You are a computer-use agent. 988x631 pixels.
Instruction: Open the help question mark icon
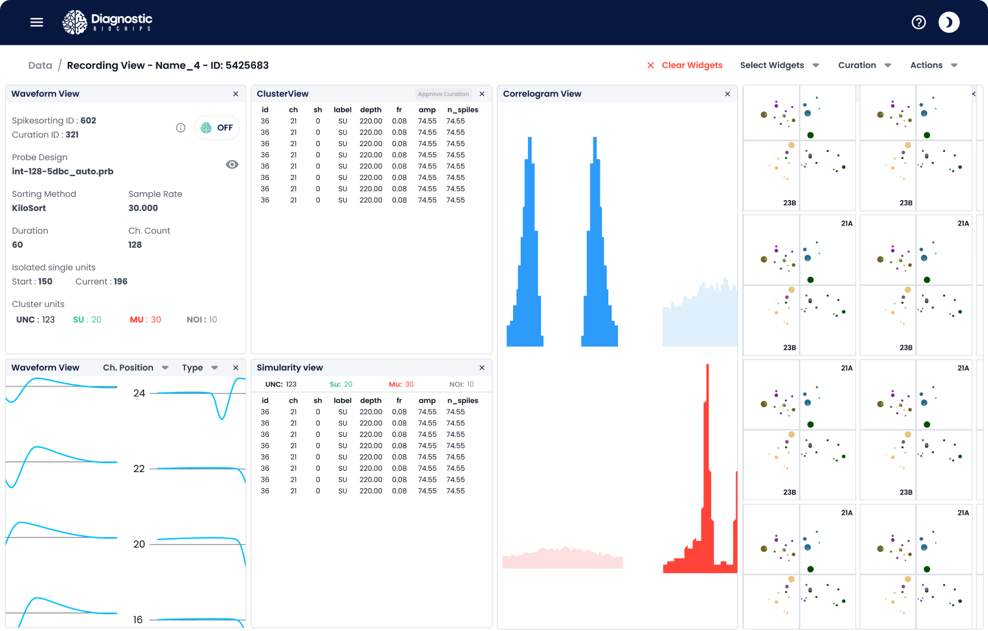(918, 22)
